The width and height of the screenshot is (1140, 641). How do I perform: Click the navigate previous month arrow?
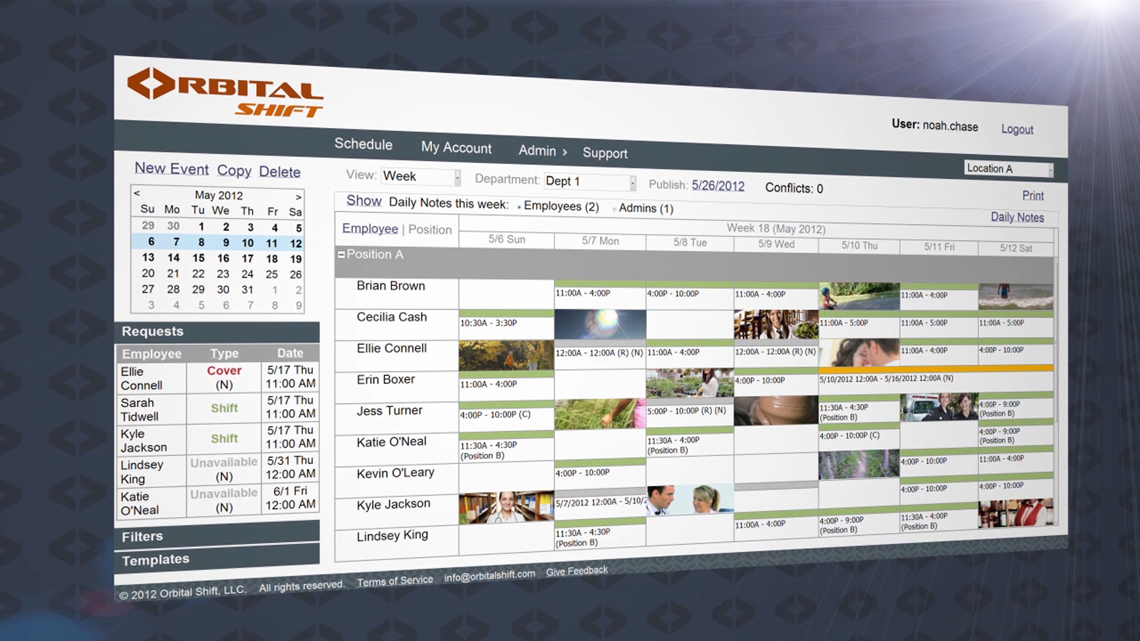coord(137,194)
